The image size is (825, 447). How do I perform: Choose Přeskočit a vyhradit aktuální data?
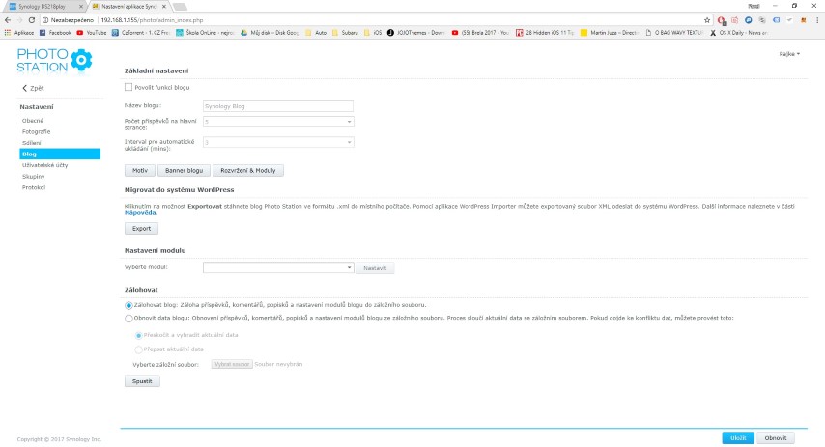point(138,336)
